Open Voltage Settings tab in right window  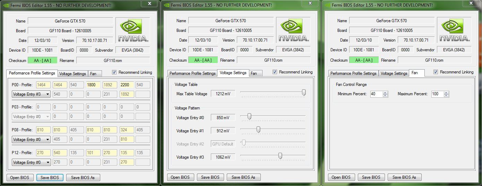pos(394,73)
